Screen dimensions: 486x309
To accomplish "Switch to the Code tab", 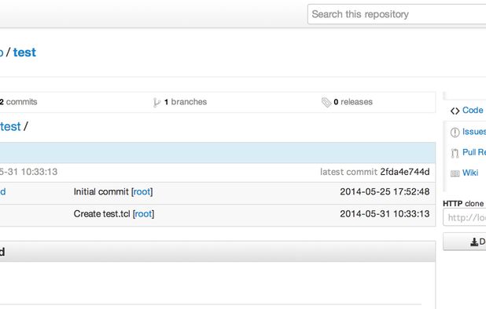I will click(x=473, y=111).
